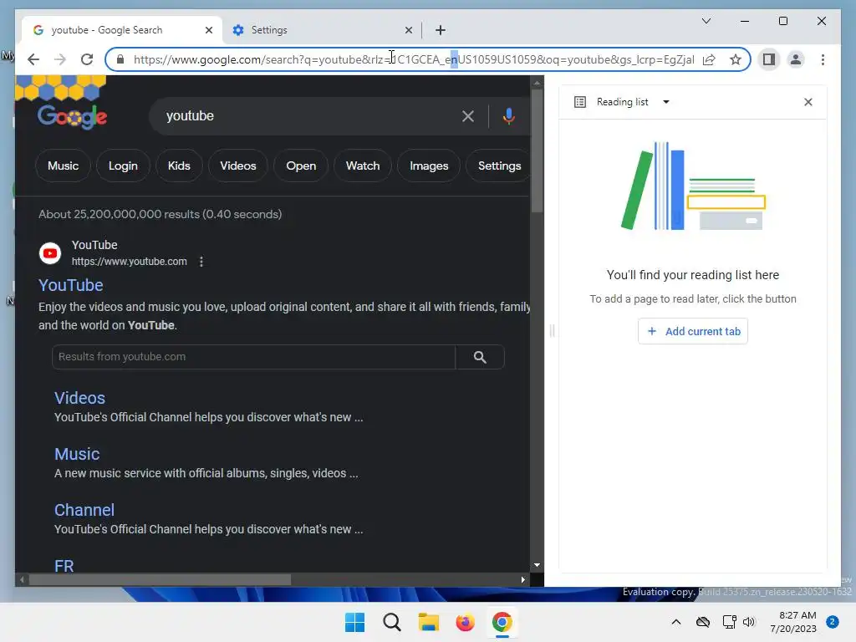Click the Chrome taskbar icon
856x642 pixels.
coord(502,622)
